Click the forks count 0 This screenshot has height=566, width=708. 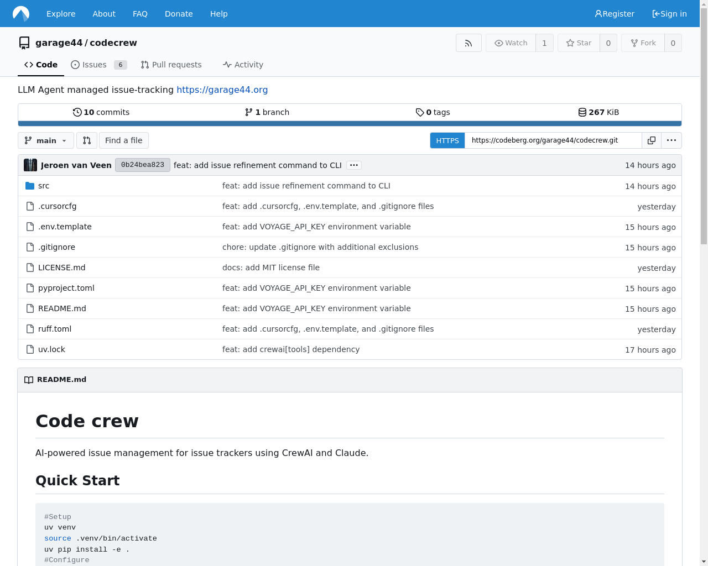[673, 43]
